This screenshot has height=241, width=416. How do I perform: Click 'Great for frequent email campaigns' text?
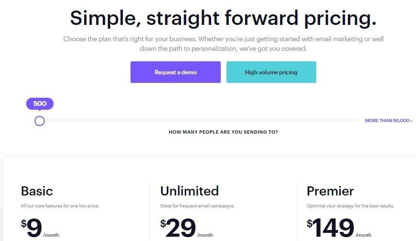click(x=197, y=206)
